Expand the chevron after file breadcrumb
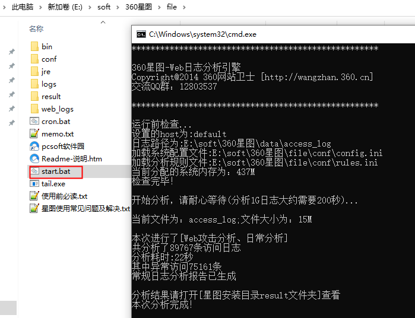415x318 pixels. (184, 7)
